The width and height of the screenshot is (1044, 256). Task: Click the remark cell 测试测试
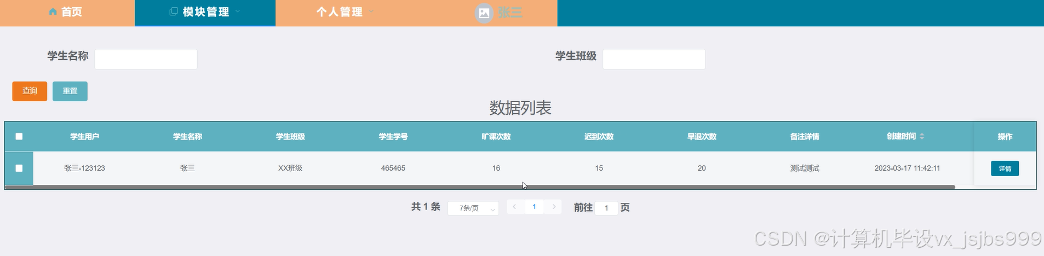[805, 168]
